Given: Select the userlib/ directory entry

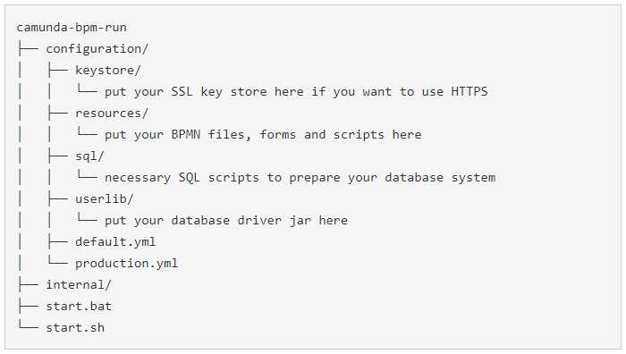Looking at the screenshot, I should (105, 199).
